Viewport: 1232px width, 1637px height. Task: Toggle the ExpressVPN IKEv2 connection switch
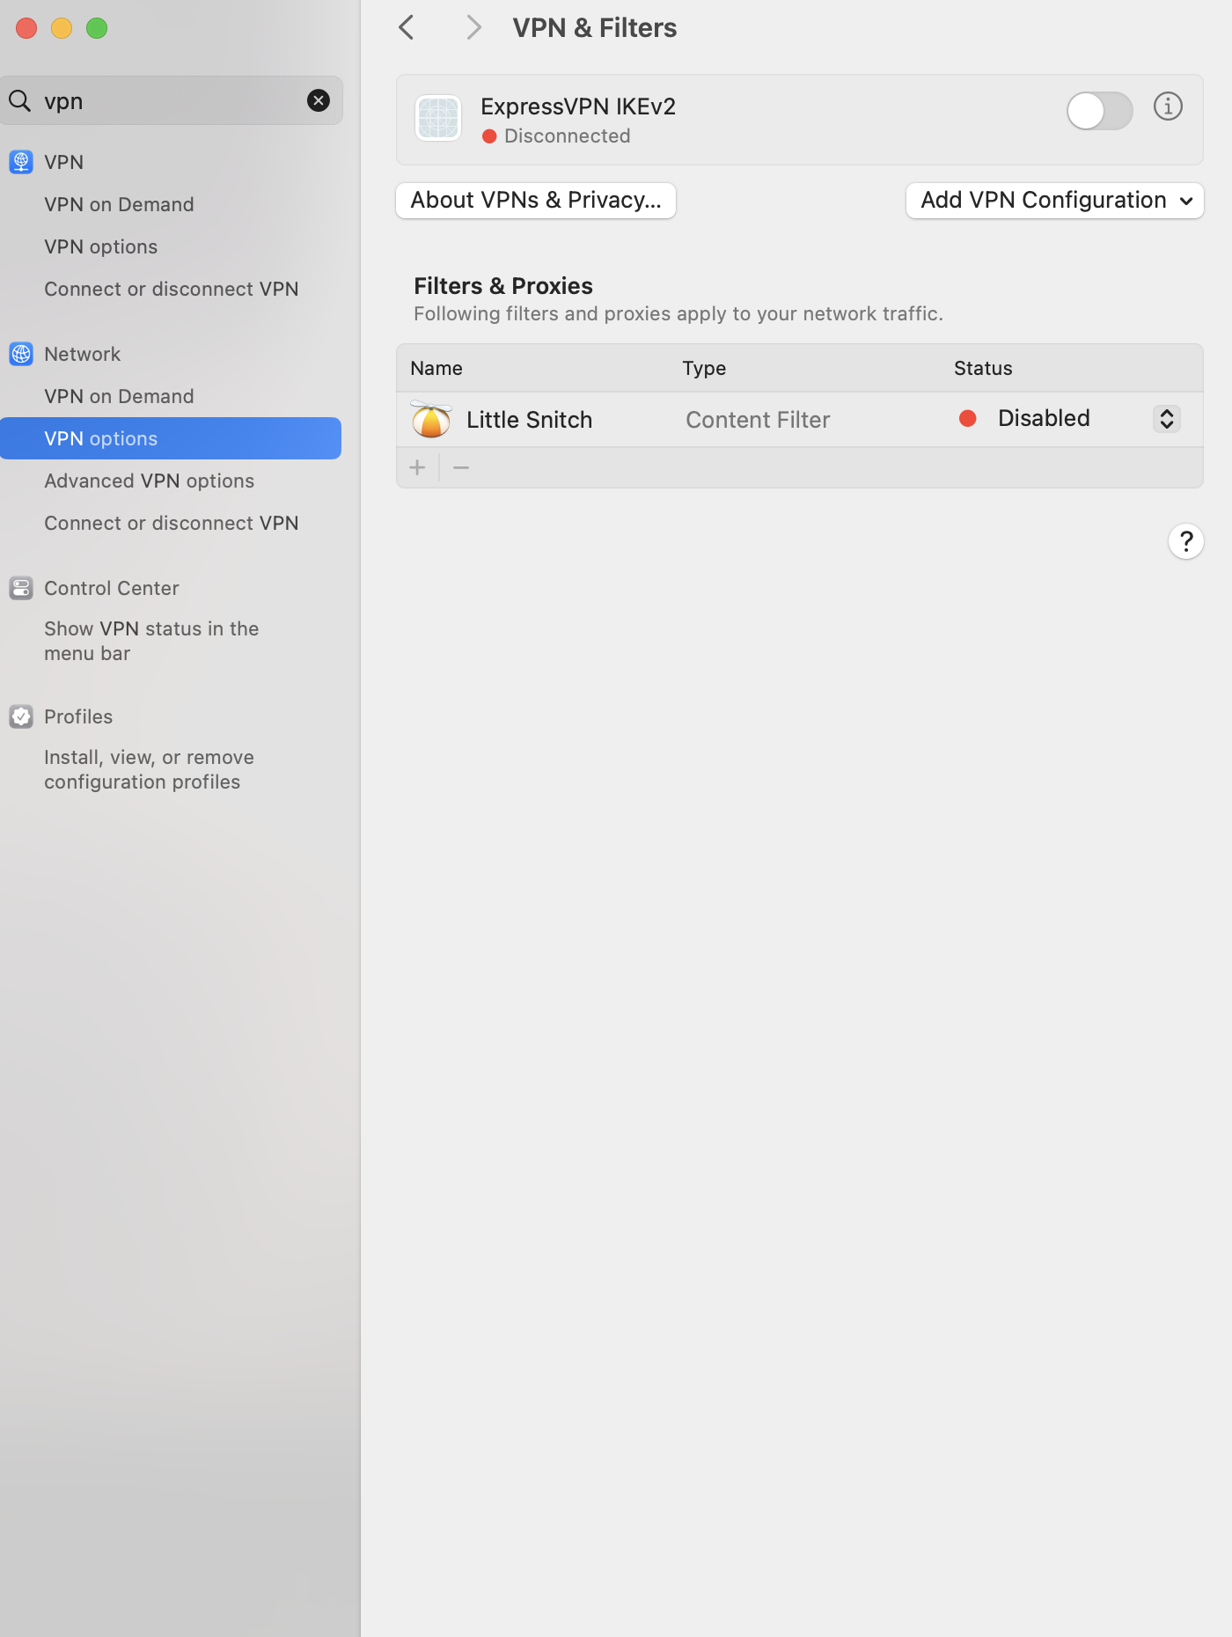(x=1100, y=111)
